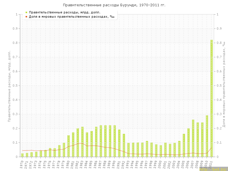
Task: Click the green legend marker for government expenditure
Action: click(26, 13)
